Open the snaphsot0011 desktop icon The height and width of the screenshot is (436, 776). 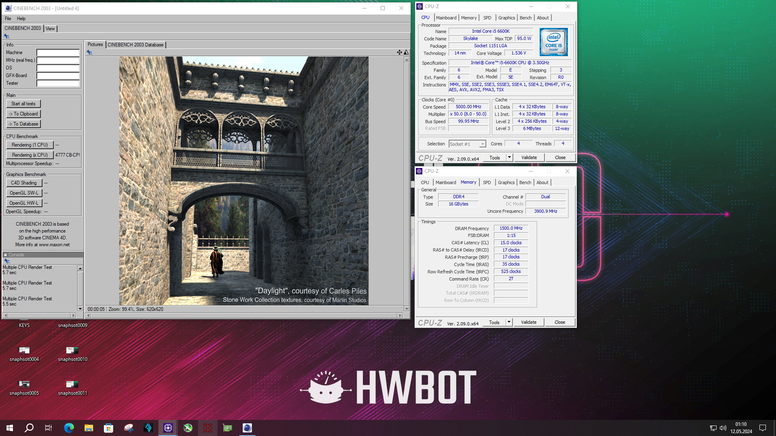(72, 388)
